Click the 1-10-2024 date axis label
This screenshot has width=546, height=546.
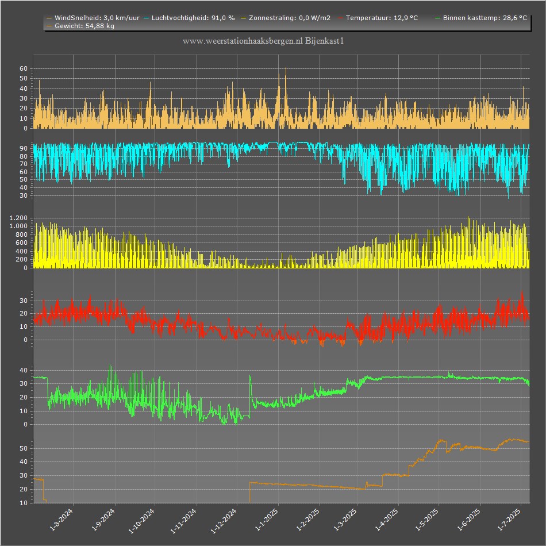click(x=141, y=521)
